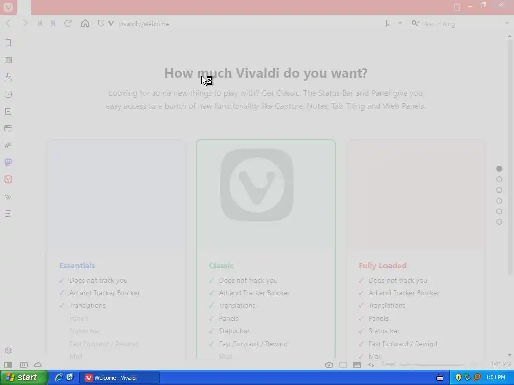The width and height of the screenshot is (514, 385).
Task: Click the scrollbar down arrow
Action: coord(510,355)
